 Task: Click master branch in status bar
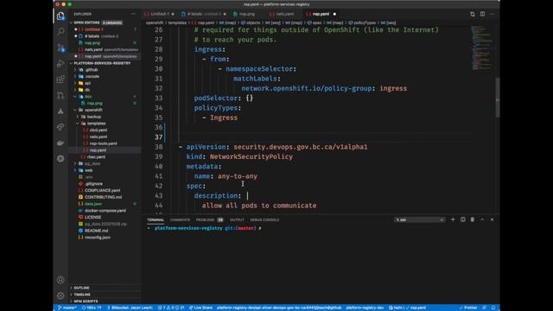pyautogui.click(x=67, y=308)
